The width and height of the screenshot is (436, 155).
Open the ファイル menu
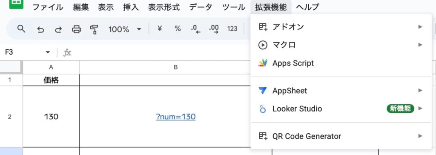(48, 7)
